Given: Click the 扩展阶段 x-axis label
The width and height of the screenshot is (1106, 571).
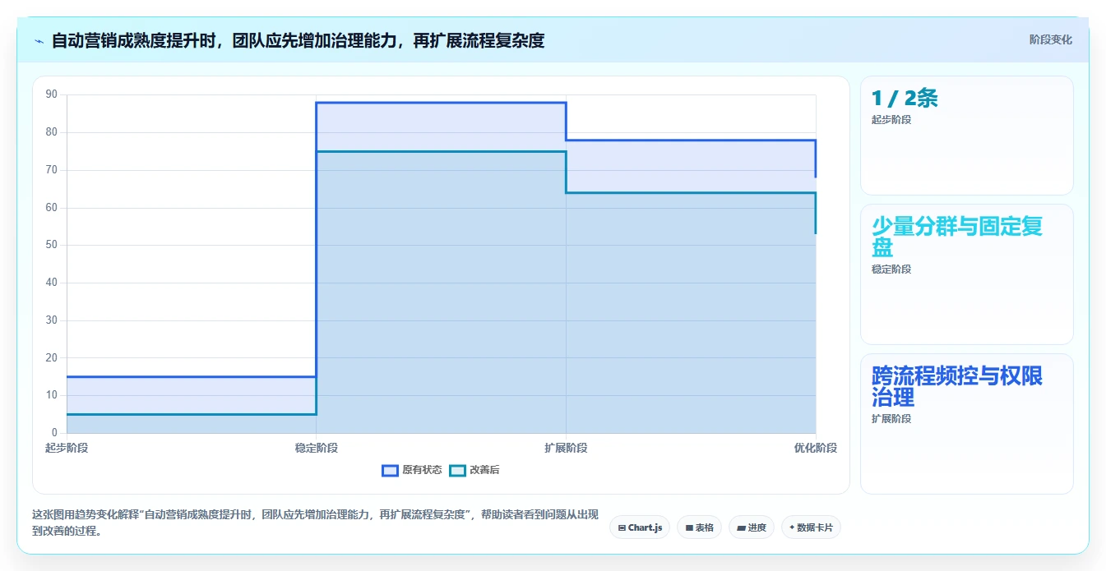Looking at the screenshot, I should coord(566,448).
